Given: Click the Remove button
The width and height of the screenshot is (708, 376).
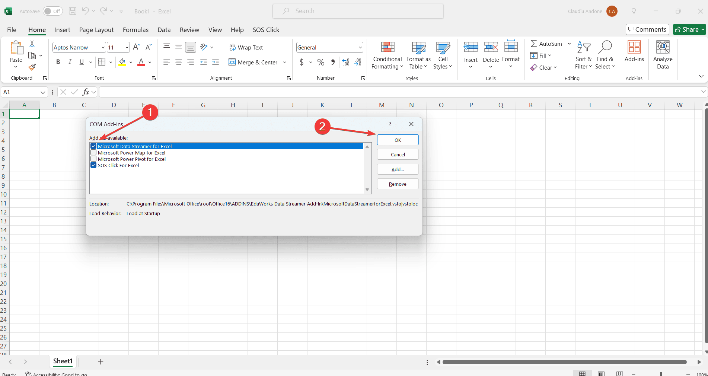Looking at the screenshot, I should click(398, 184).
